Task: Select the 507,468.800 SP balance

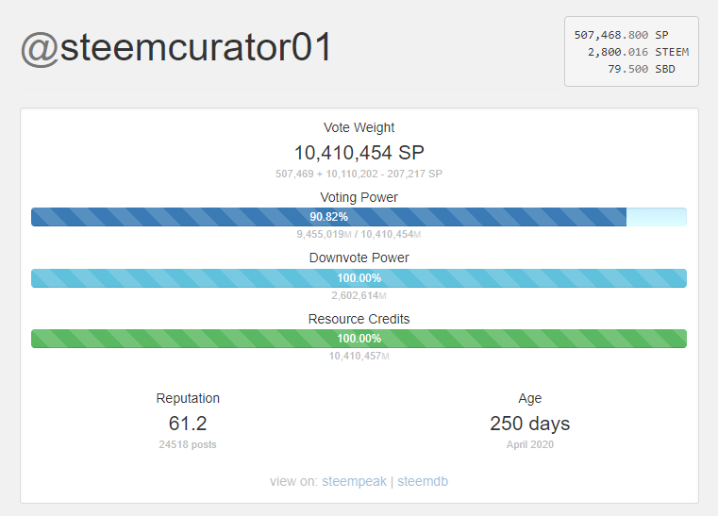Action: (621, 35)
